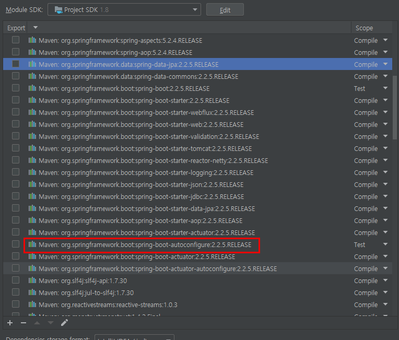Select the spring-data-commons dependency row
The image size is (399, 340).
pyautogui.click(x=197, y=76)
